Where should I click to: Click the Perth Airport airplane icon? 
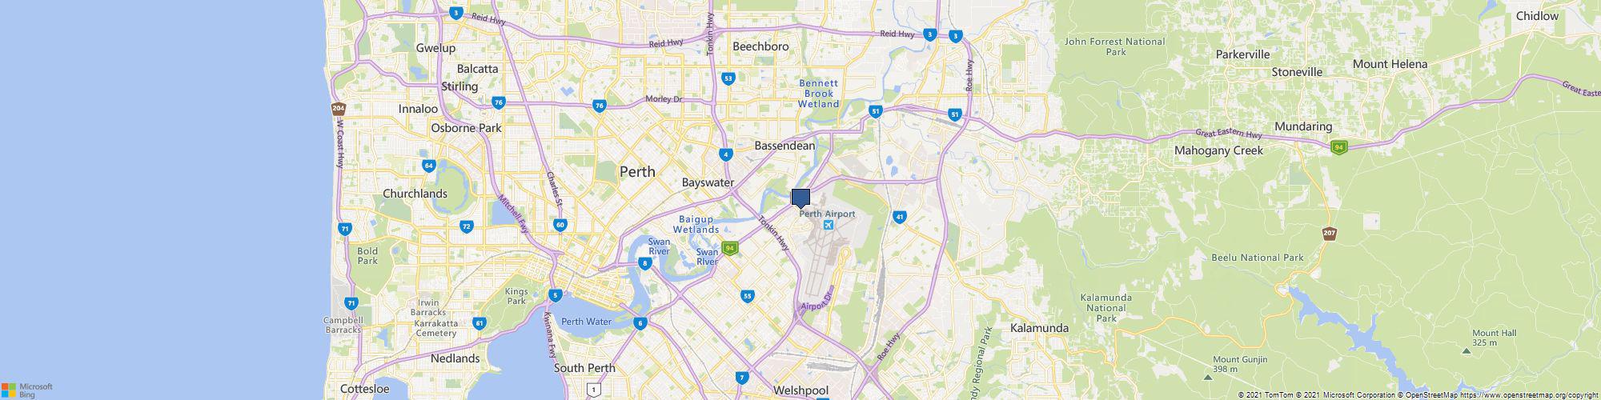pos(828,225)
